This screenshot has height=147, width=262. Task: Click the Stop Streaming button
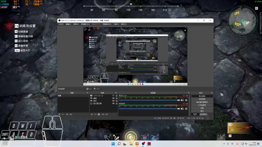pyautogui.click(x=202, y=96)
